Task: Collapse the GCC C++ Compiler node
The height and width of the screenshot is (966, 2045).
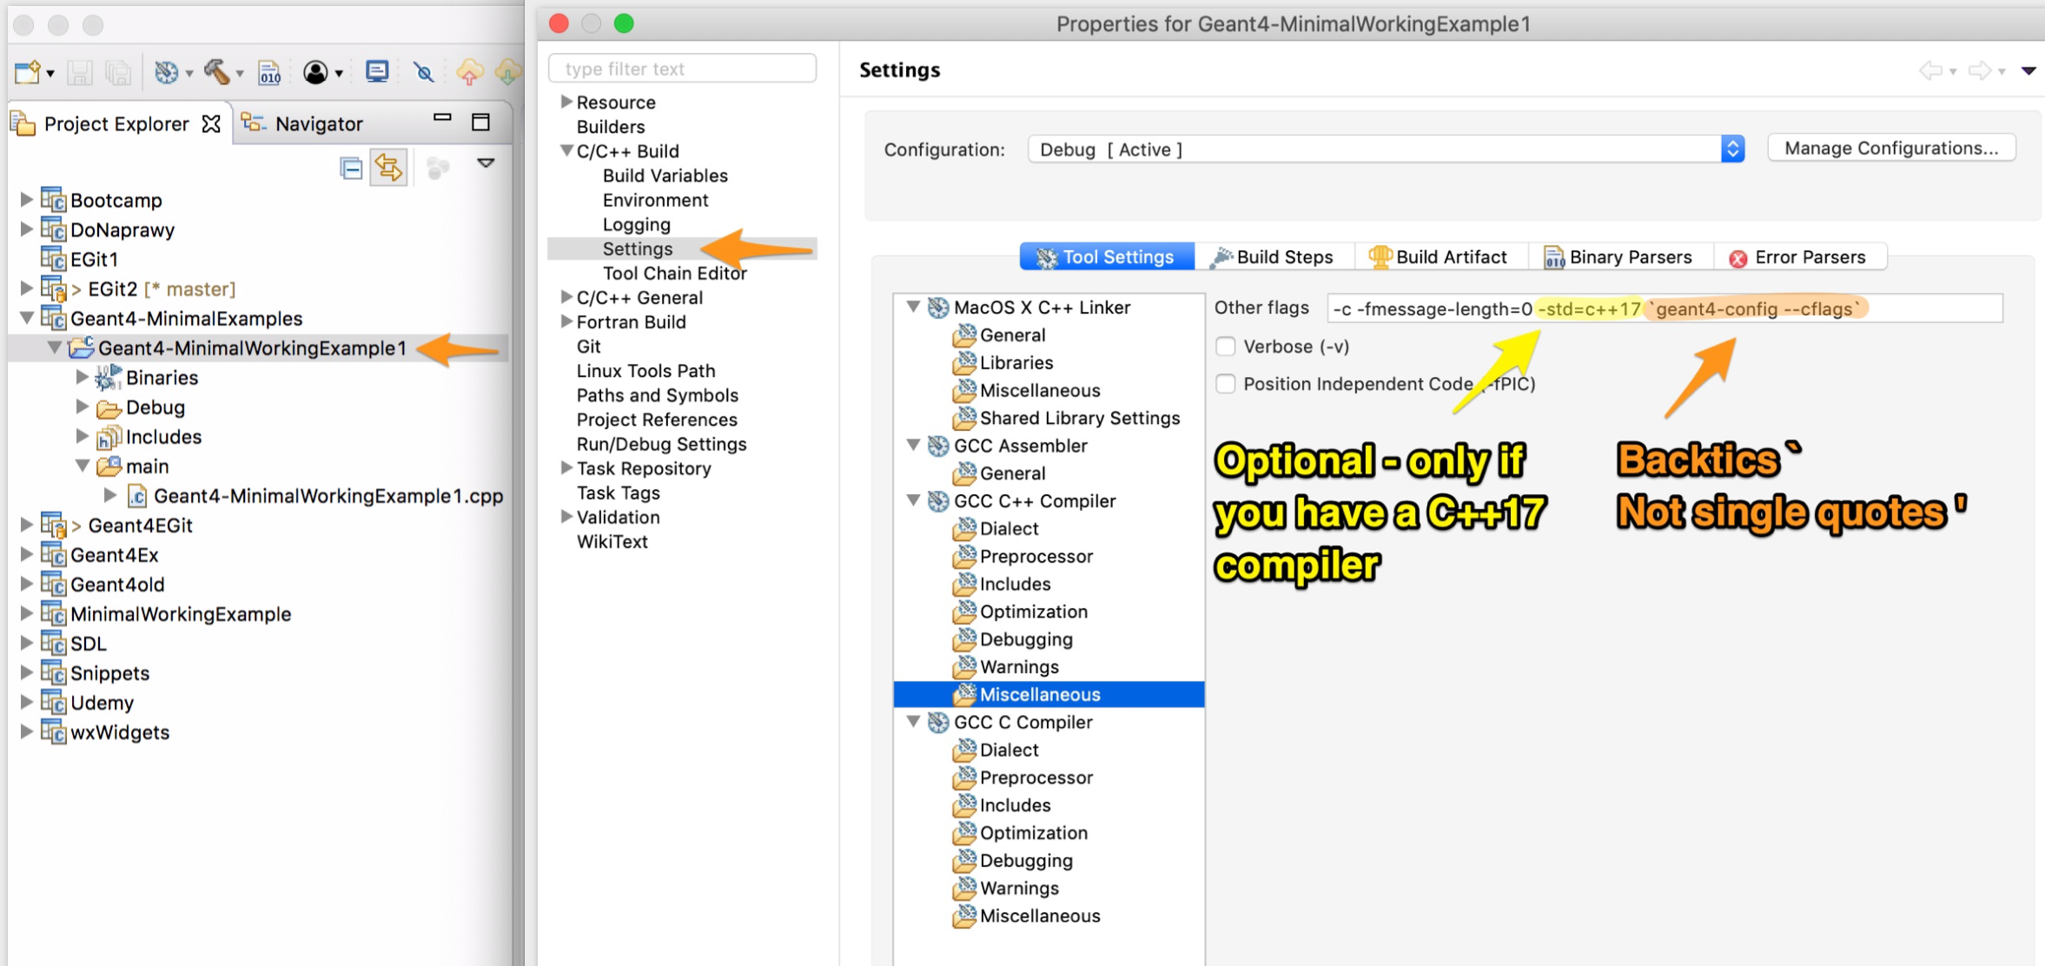Action: [913, 500]
